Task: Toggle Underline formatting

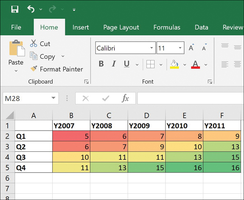Action: point(126,64)
